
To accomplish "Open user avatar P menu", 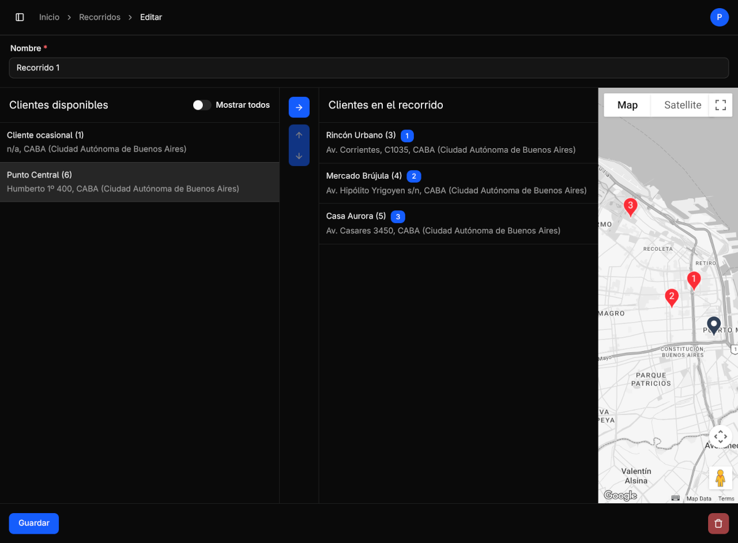I will [719, 17].
